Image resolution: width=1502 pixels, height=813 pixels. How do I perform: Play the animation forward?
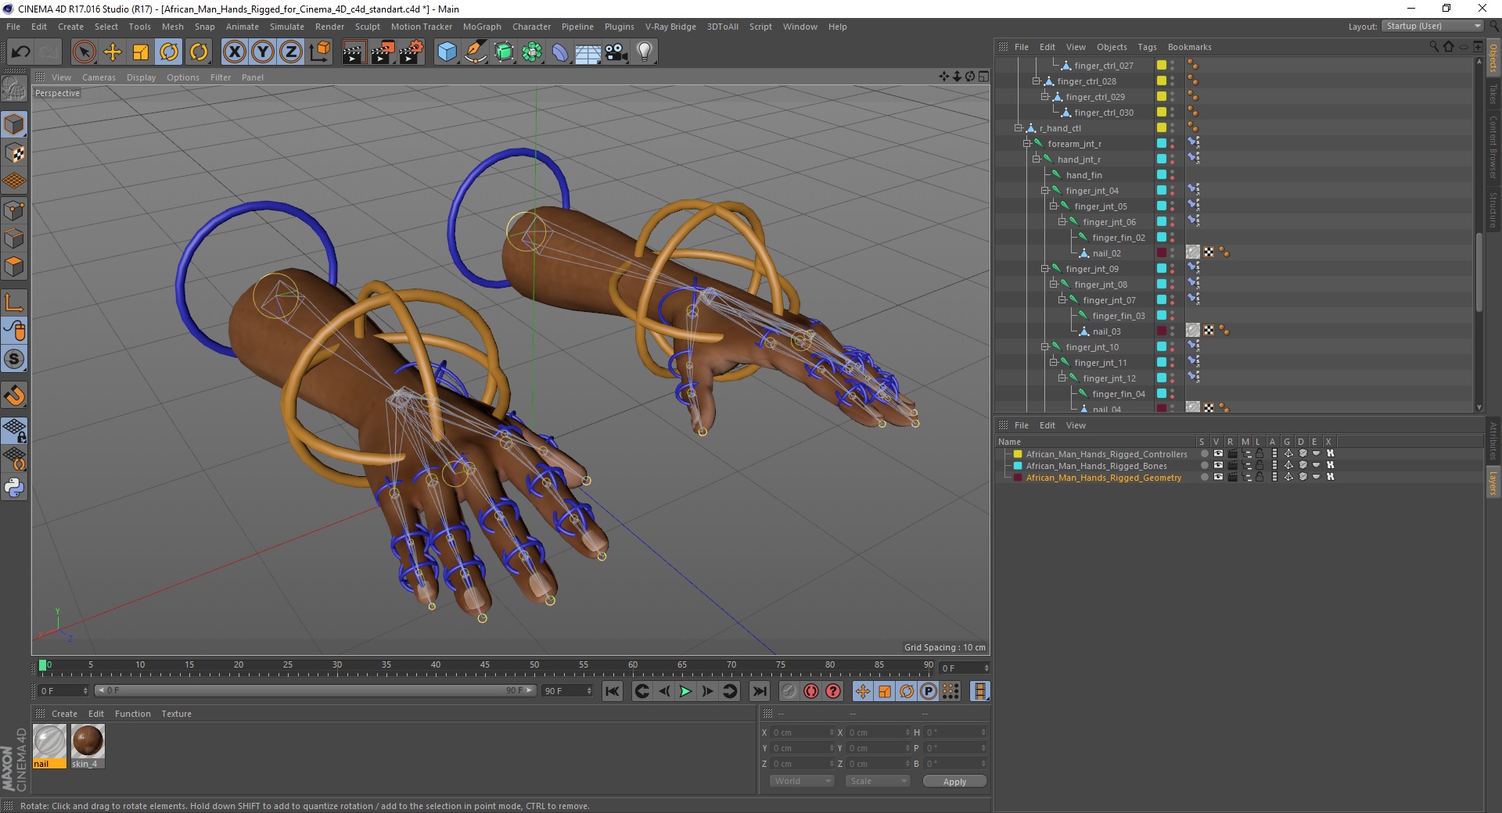685,691
